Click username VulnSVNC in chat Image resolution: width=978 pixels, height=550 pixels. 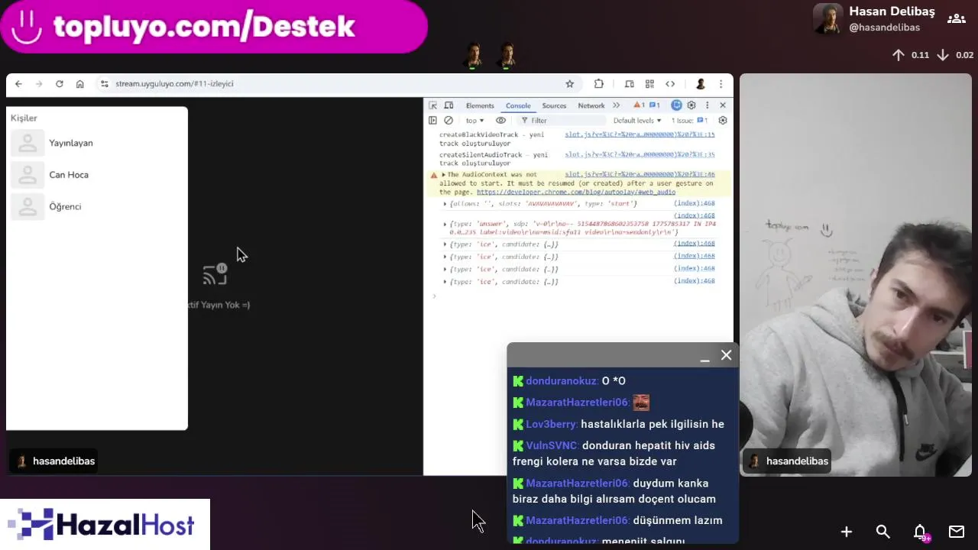pyautogui.click(x=552, y=445)
